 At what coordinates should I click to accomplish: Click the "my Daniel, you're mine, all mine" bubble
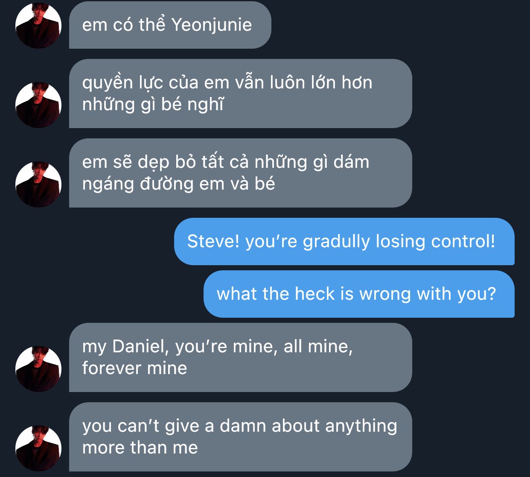[241, 357]
